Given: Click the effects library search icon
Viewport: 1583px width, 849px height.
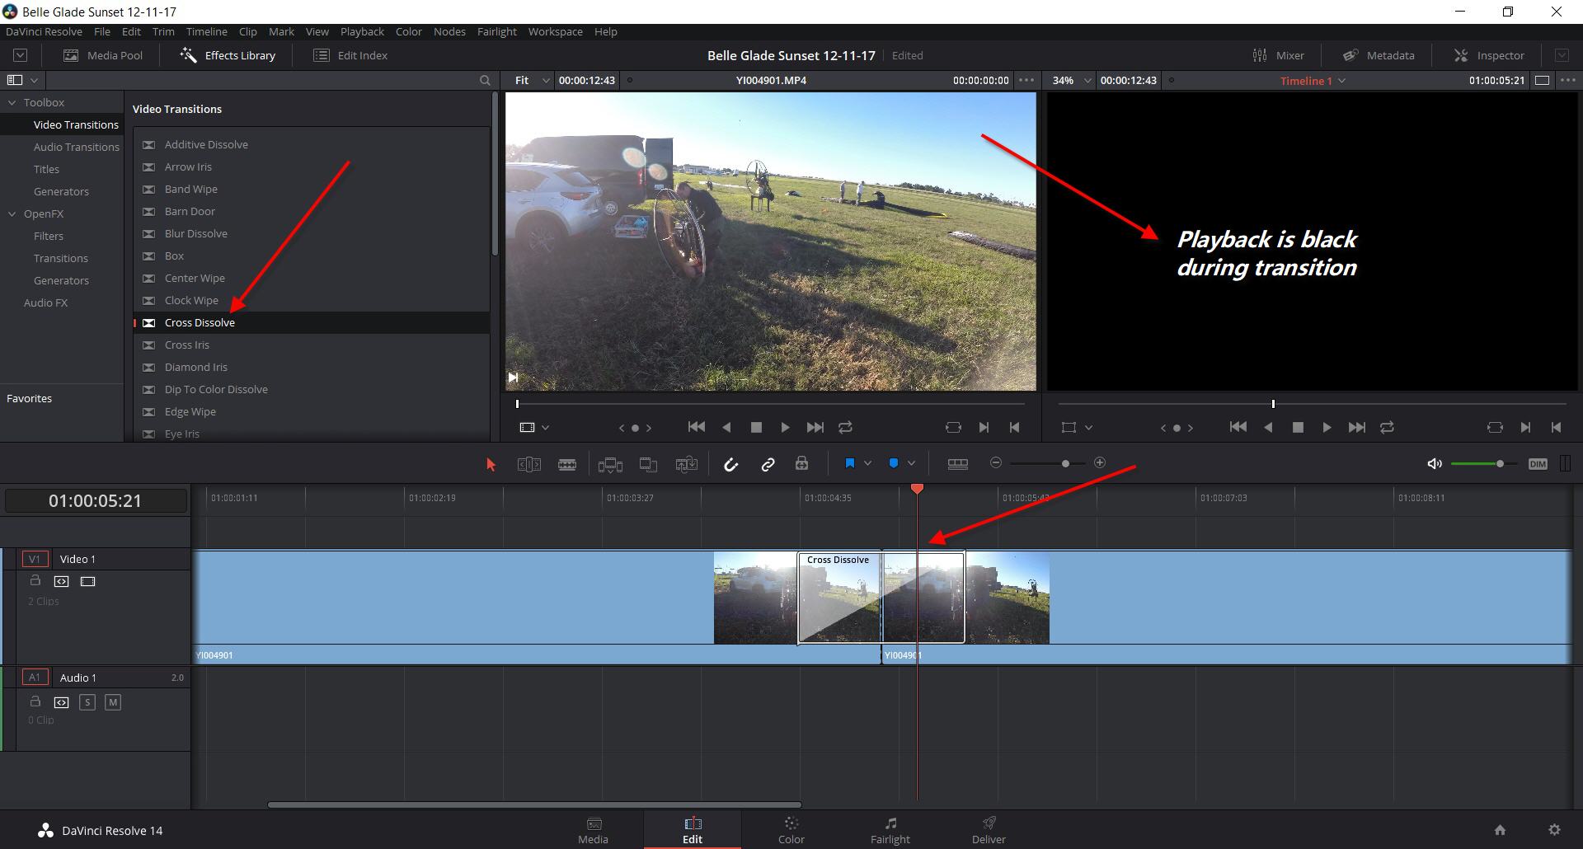Looking at the screenshot, I should coord(485,80).
